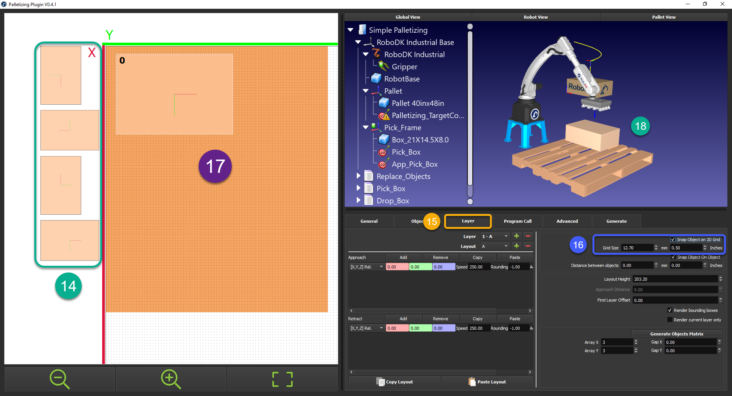Enable Render current layer only checkbox

670,320
